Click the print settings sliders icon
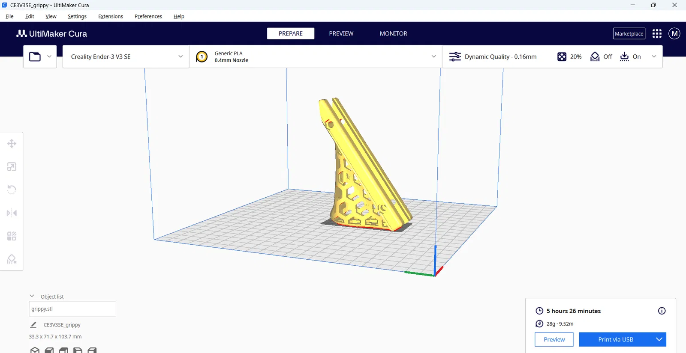 click(x=455, y=56)
